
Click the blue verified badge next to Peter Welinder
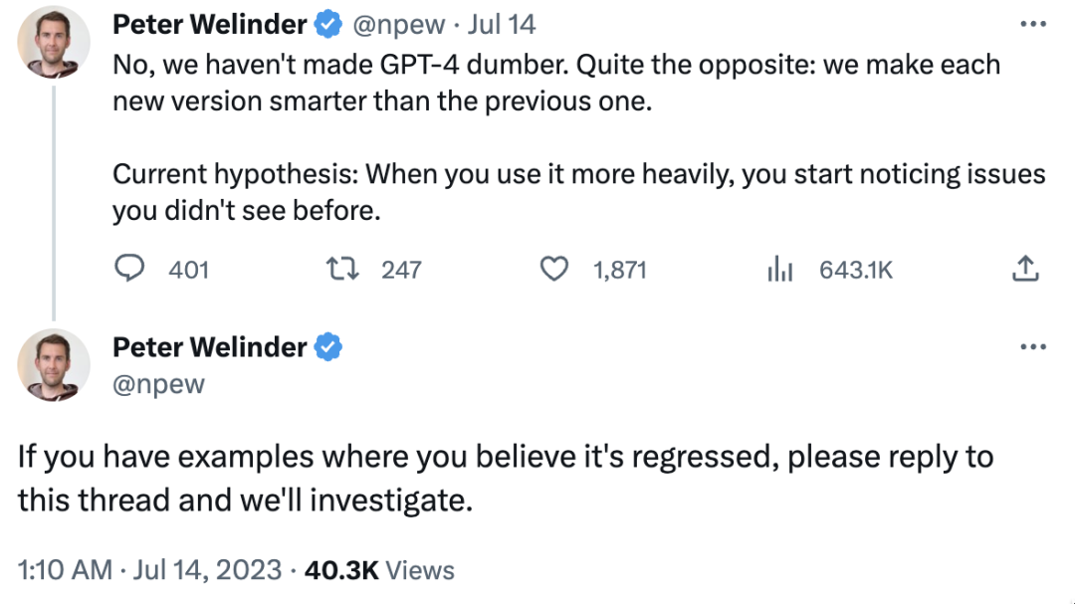(328, 23)
